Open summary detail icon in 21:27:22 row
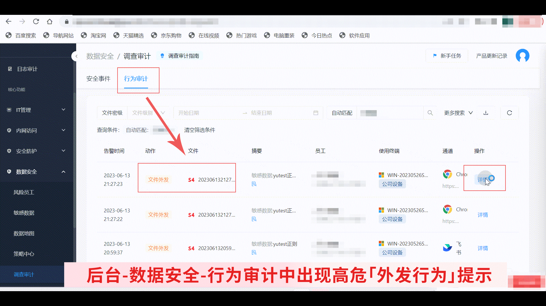Screen dimensions: 546x306 point(254,219)
